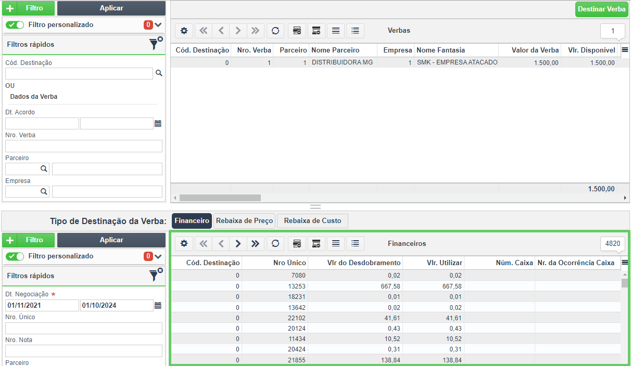Click the pane splitter handle between grids
Screen dimensions: 631x366
(x=316, y=206)
